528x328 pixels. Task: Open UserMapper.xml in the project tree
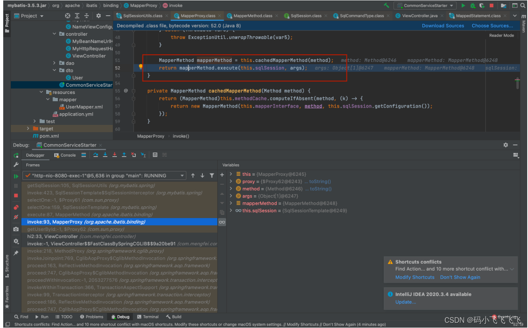tap(81, 107)
